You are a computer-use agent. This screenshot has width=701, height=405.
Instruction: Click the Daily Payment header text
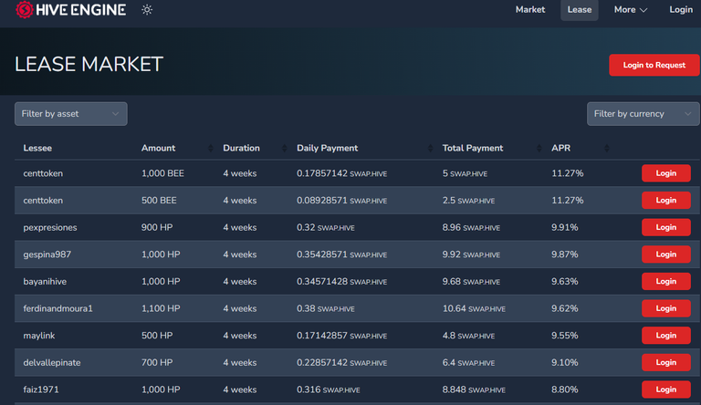point(328,149)
